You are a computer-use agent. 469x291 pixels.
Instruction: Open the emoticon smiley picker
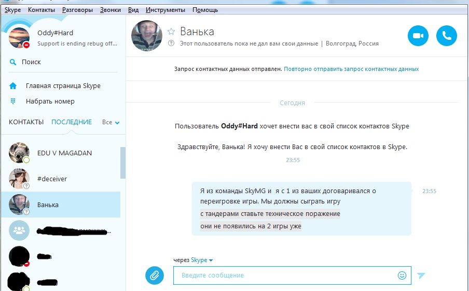click(402, 275)
